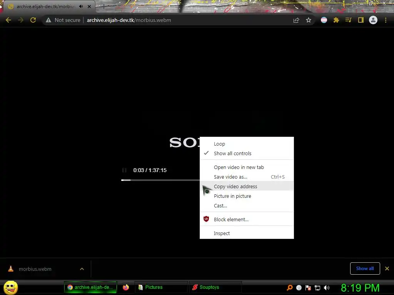This screenshot has height=295, width=394.
Task: Click the 8:19 PM clock
Action: tap(360, 287)
